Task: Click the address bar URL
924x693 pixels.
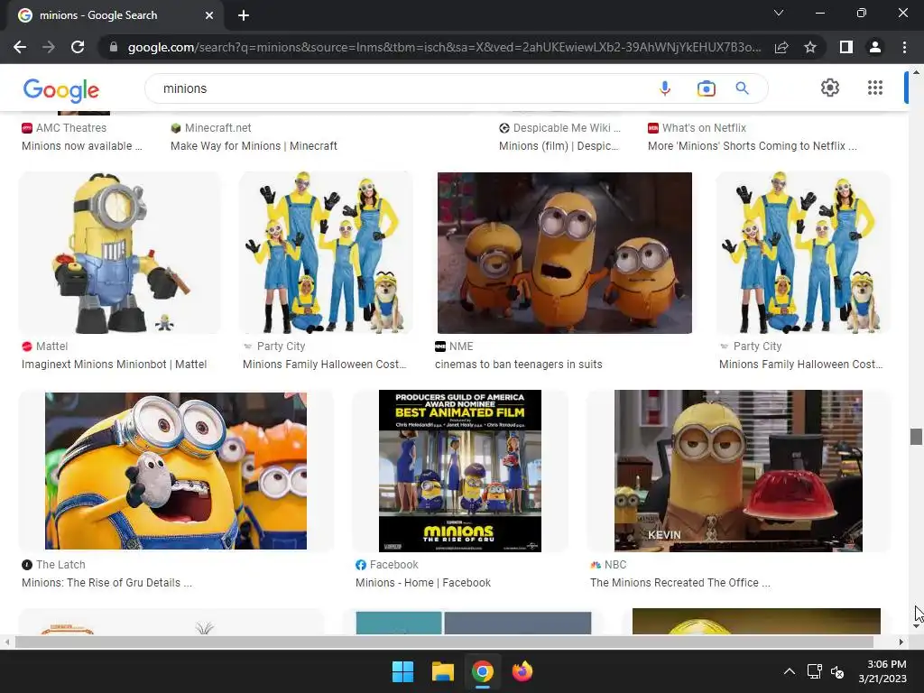Action: (x=443, y=47)
